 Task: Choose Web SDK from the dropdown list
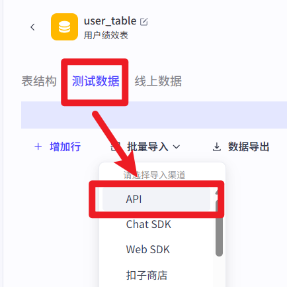tap(148, 249)
